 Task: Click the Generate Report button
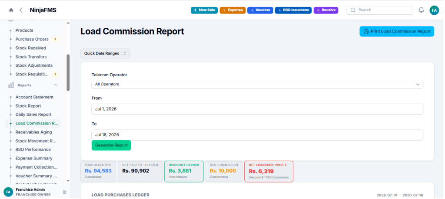click(111, 145)
